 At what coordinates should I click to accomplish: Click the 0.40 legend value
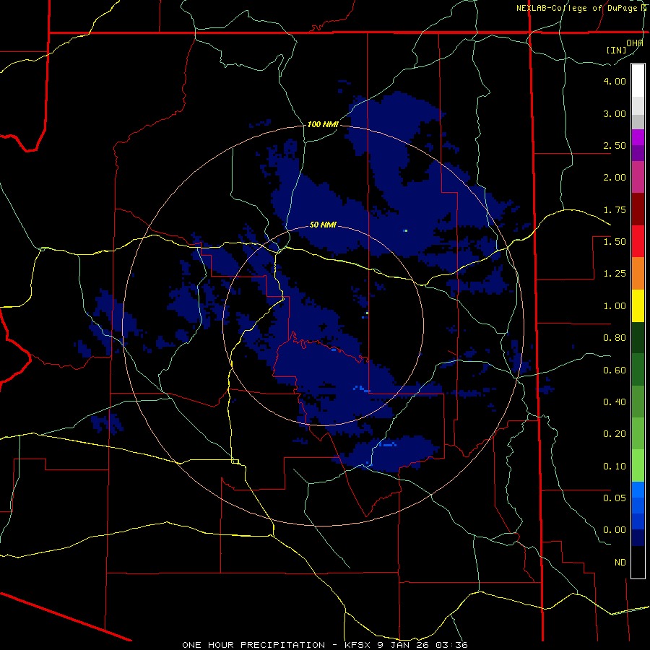point(615,402)
